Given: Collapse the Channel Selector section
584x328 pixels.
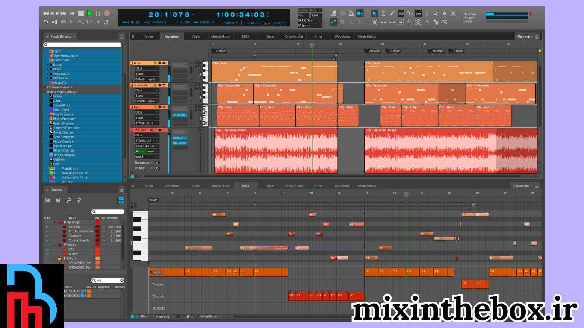Looking at the screenshot, I should pos(44,87).
